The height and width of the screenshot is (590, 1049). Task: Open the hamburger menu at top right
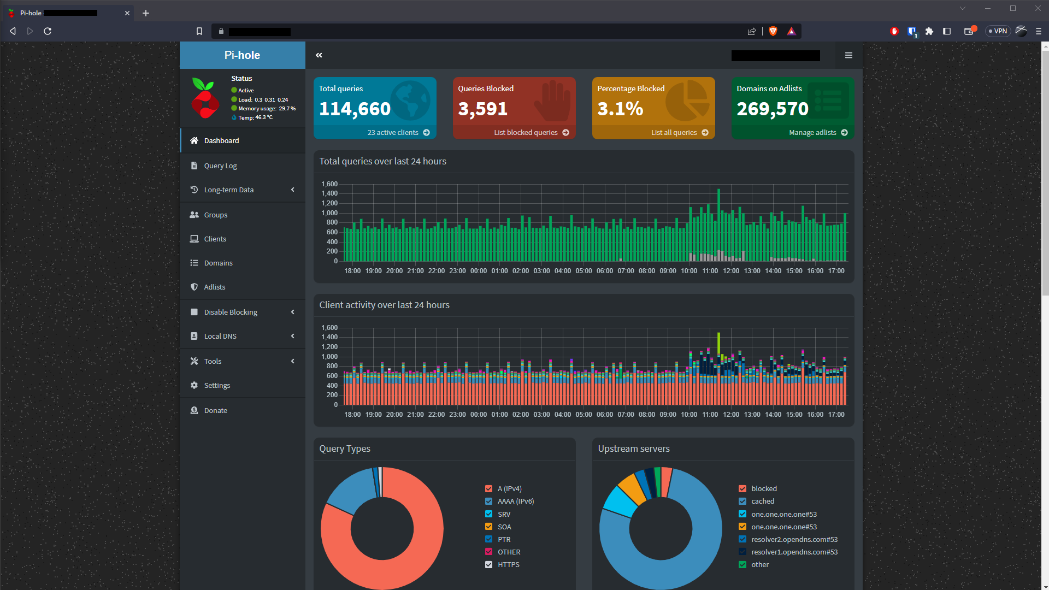pos(848,55)
